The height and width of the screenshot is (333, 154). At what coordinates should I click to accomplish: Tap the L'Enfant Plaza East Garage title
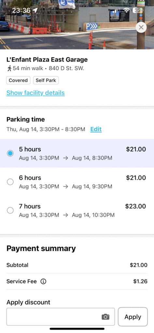[47, 60]
